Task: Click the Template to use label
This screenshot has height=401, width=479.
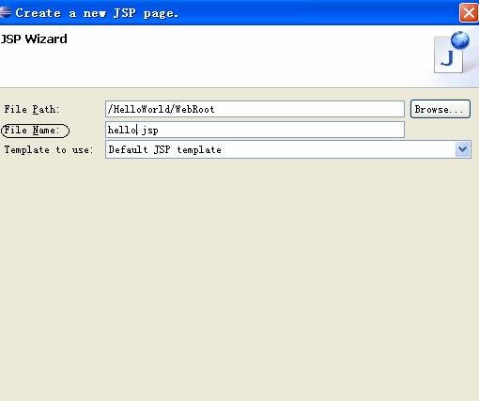Action: coord(49,149)
